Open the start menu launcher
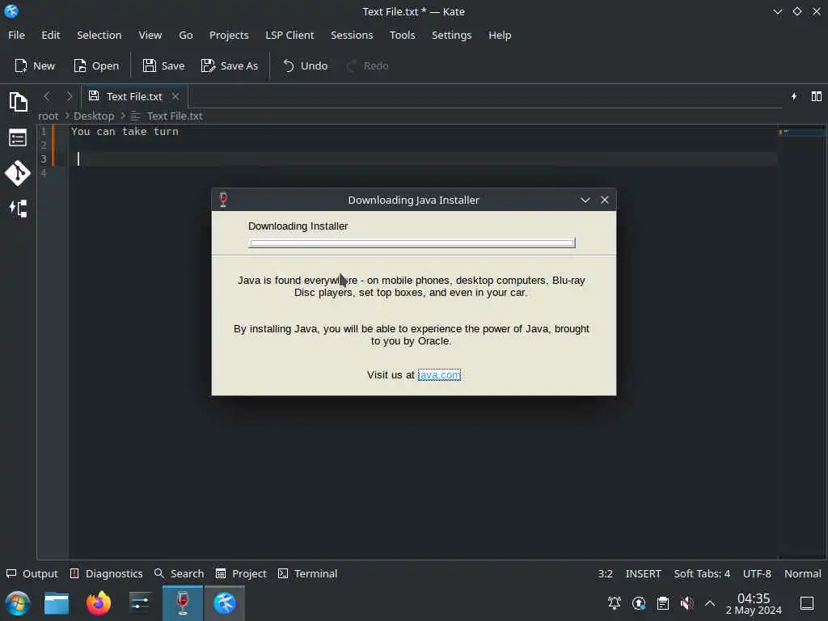 [x=18, y=603]
